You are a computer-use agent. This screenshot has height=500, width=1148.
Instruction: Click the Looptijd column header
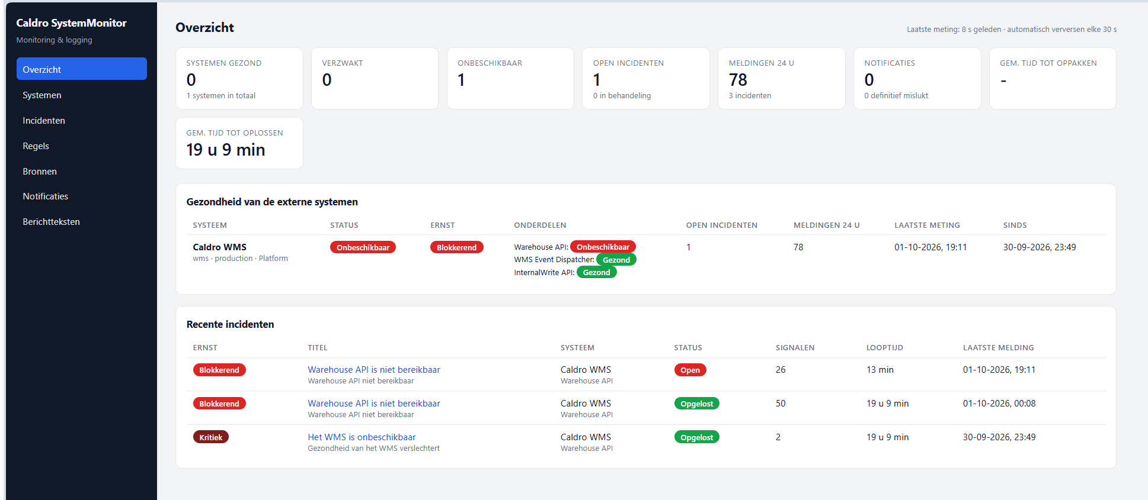885,348
